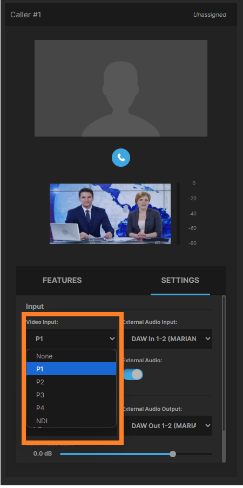Toggle the External Audio switch

coord(133,375)
